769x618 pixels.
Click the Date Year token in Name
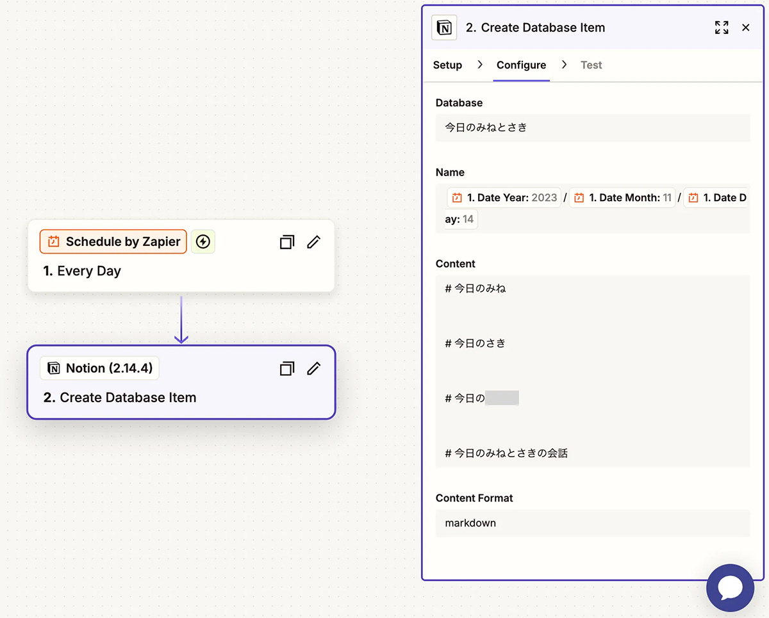[504, 198]
